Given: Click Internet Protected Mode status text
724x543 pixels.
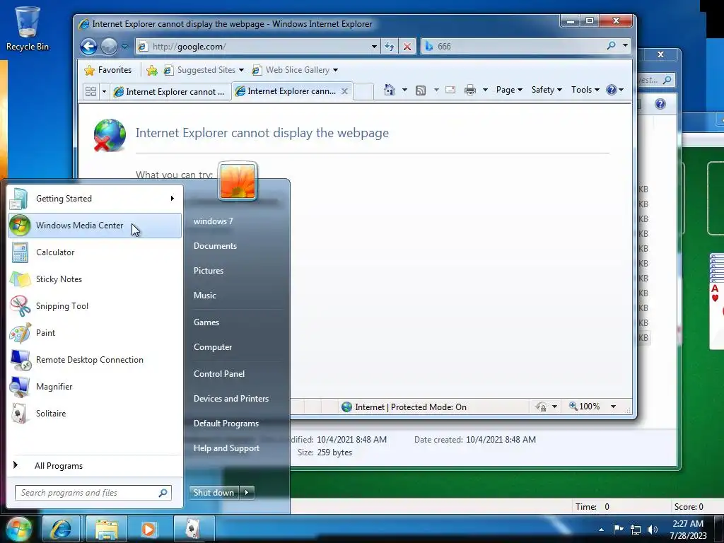Looking at the screenshot, I should [411, 407].
